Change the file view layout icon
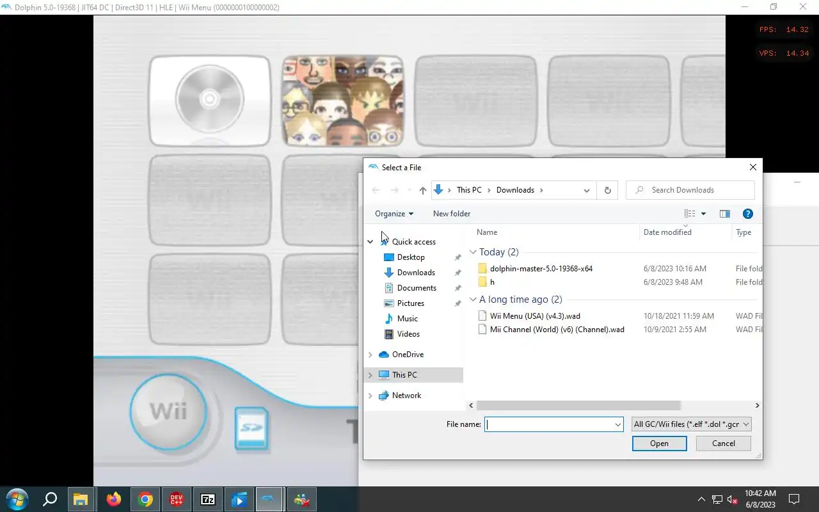 click(x=690, y=214)
